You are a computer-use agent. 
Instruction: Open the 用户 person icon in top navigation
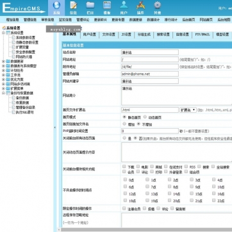point(124,5)
